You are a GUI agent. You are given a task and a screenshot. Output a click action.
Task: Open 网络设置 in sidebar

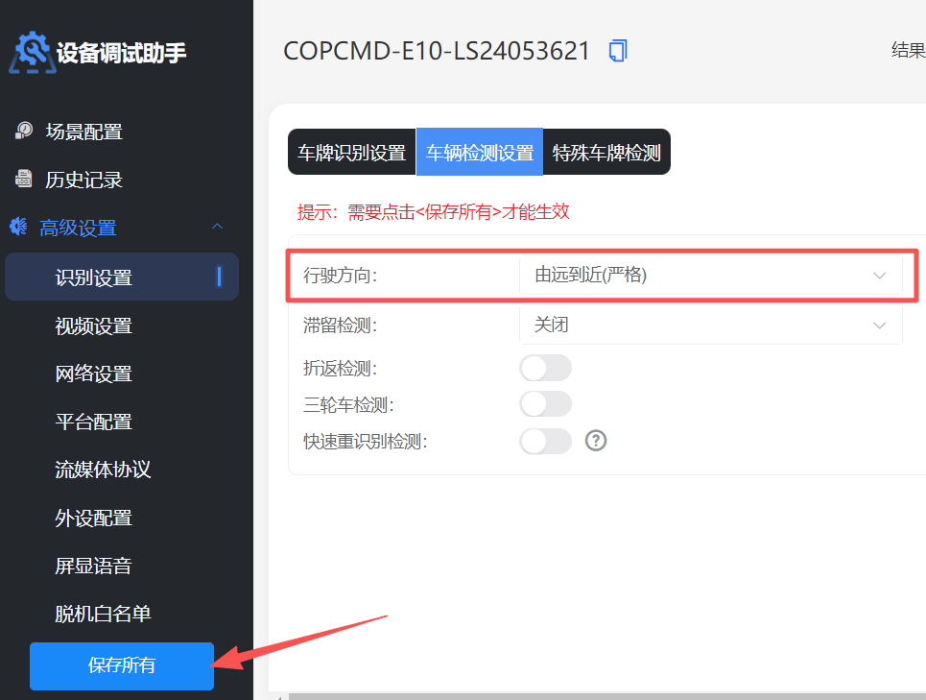[x=94, y=374]
